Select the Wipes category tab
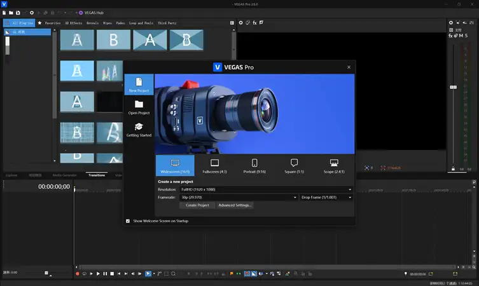Viewport: 479px width, 286px height. click(x=108, y=23)
